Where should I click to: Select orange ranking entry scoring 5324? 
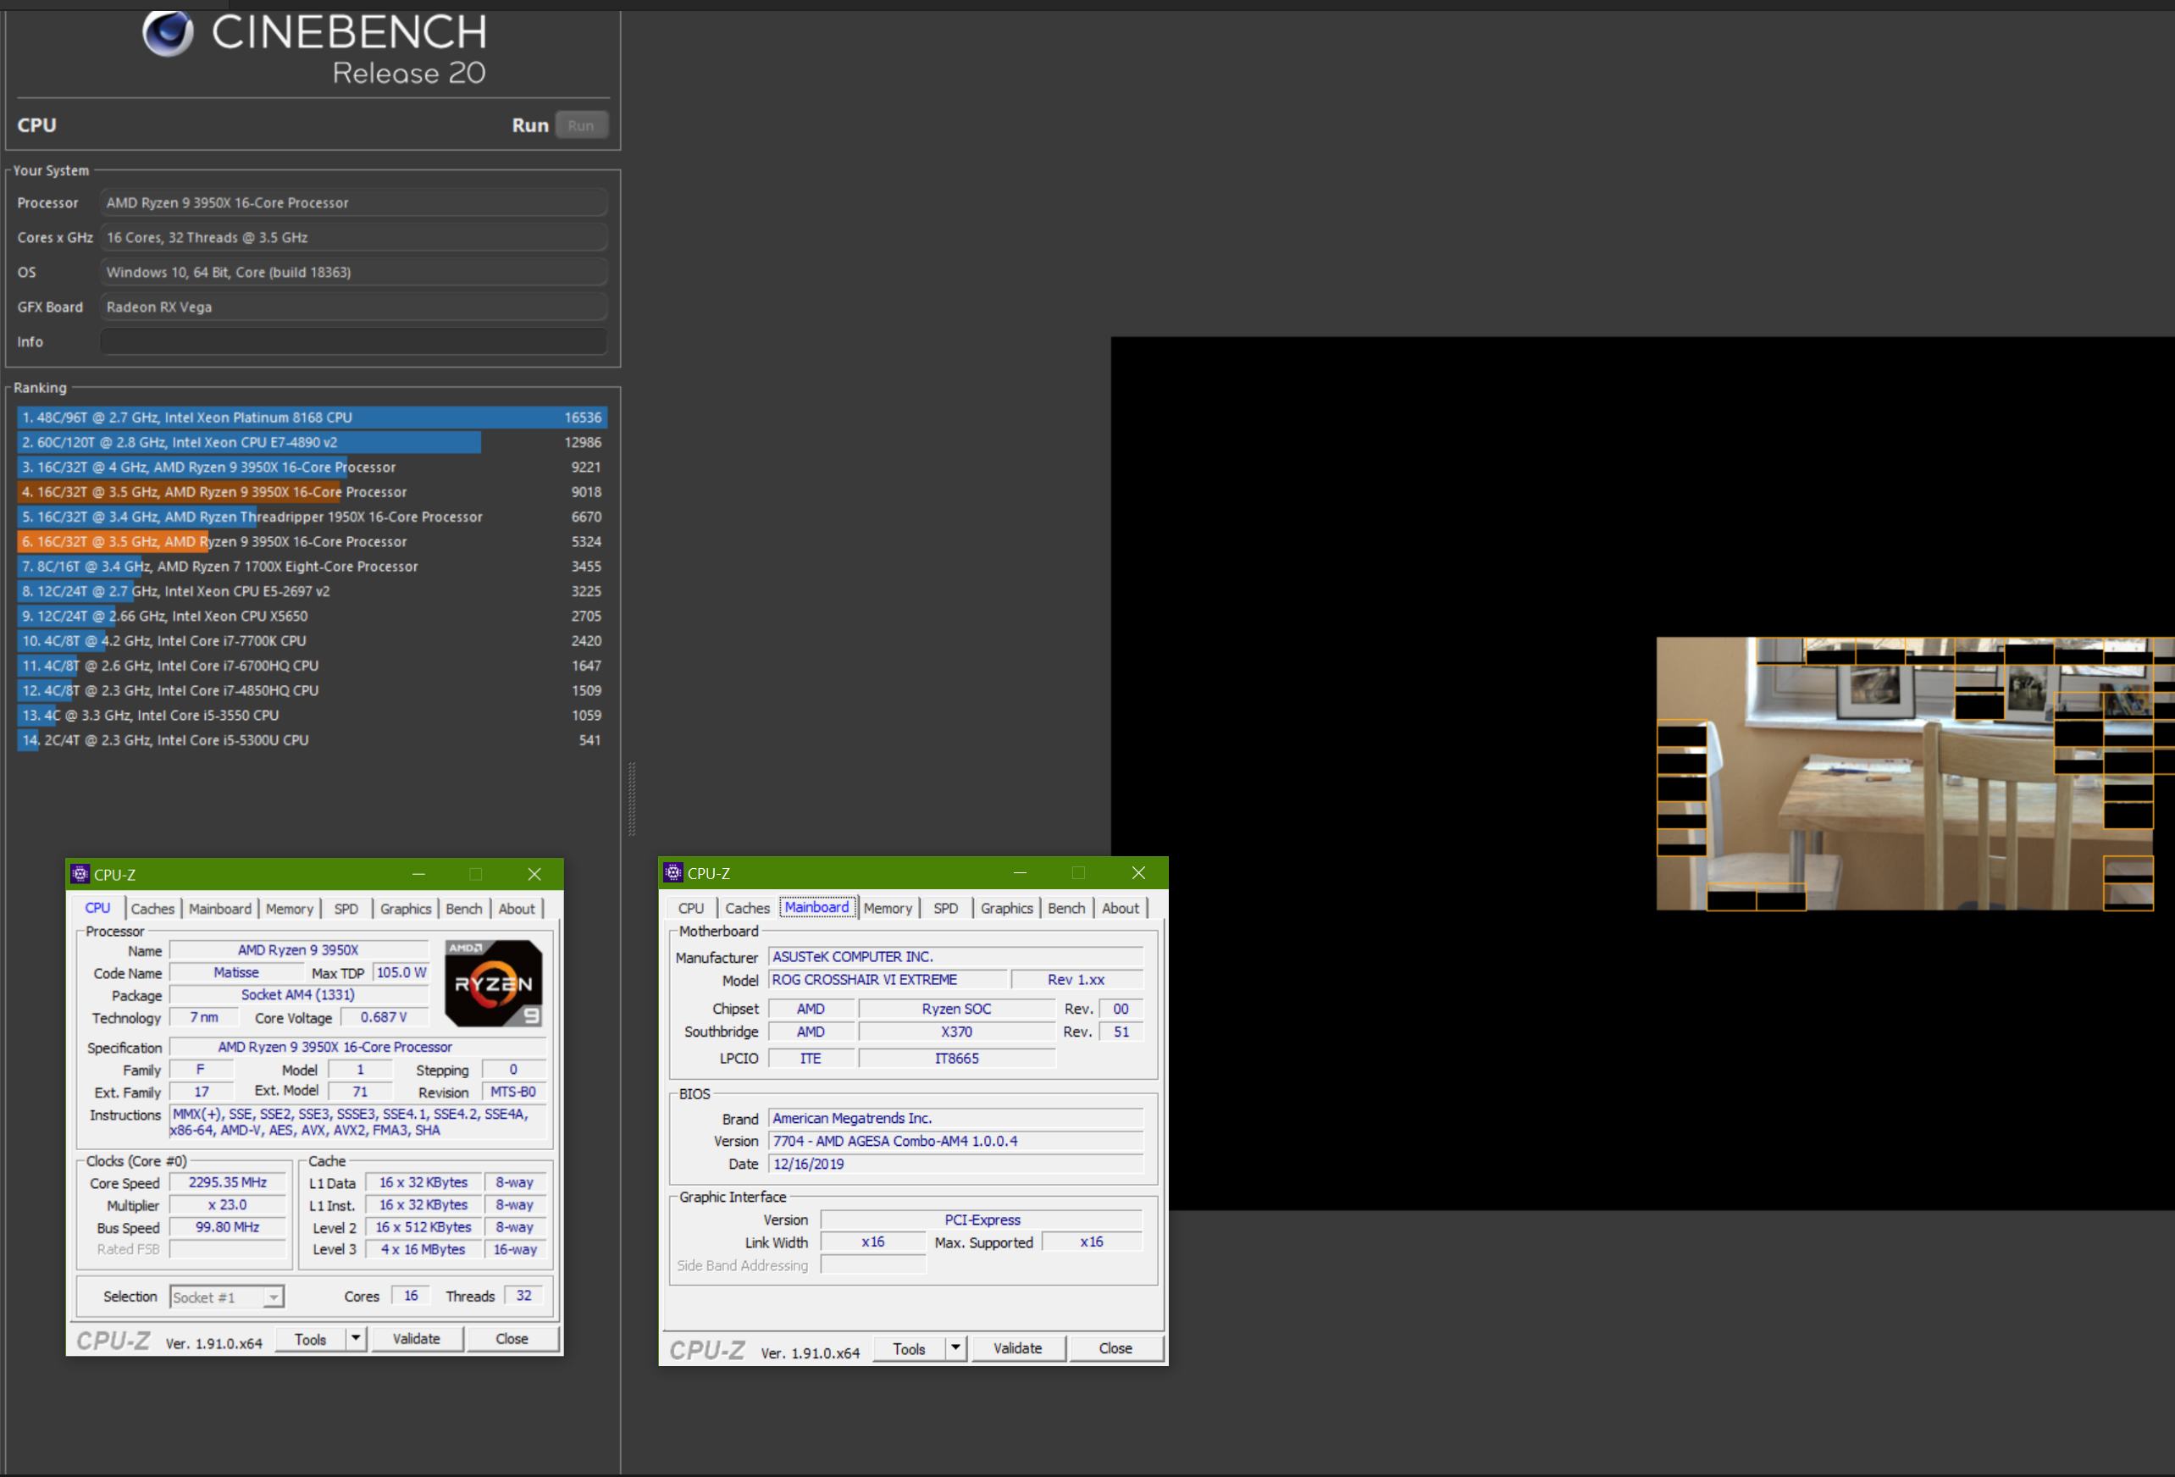pos(312,541)
